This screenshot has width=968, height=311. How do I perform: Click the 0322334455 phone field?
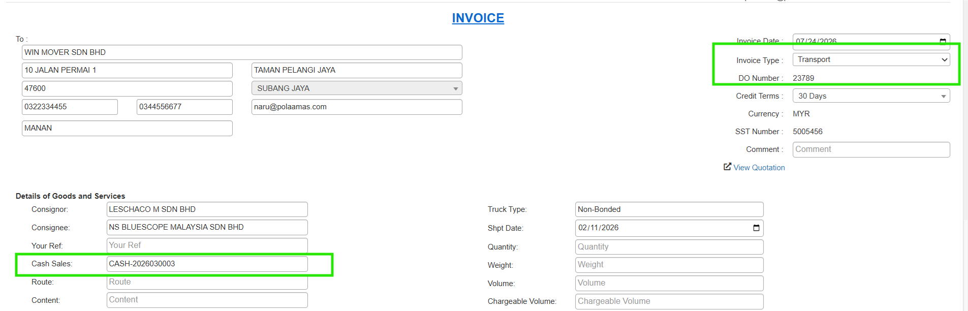pyautogui.click(x=70, y=107)
